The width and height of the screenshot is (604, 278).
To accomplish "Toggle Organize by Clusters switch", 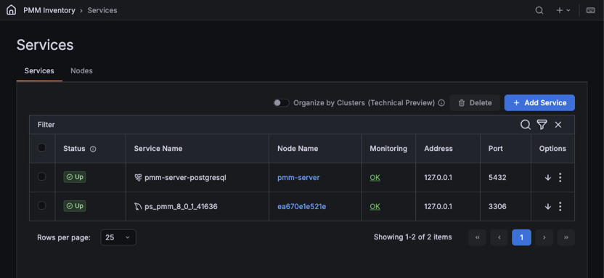I will click(x=281, y=103).
